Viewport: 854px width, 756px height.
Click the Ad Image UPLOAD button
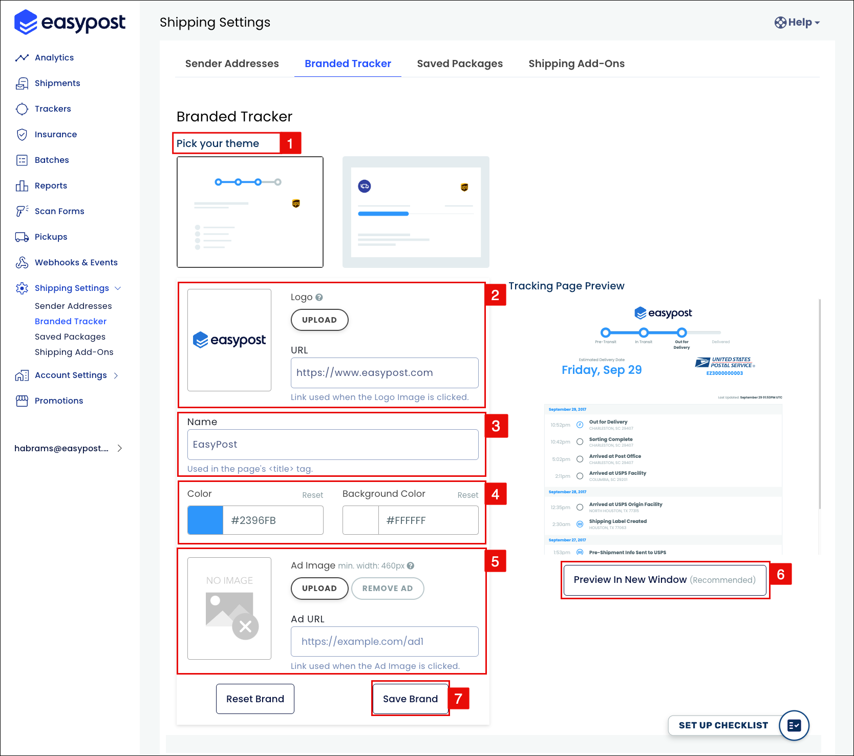pos(319,589)
